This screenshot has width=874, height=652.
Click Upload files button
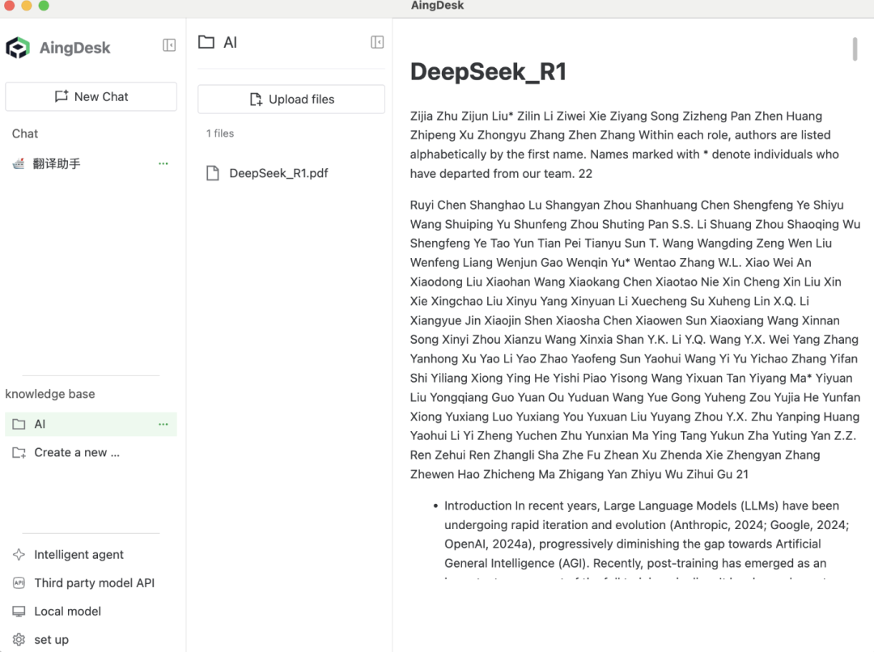coord(291,99)
